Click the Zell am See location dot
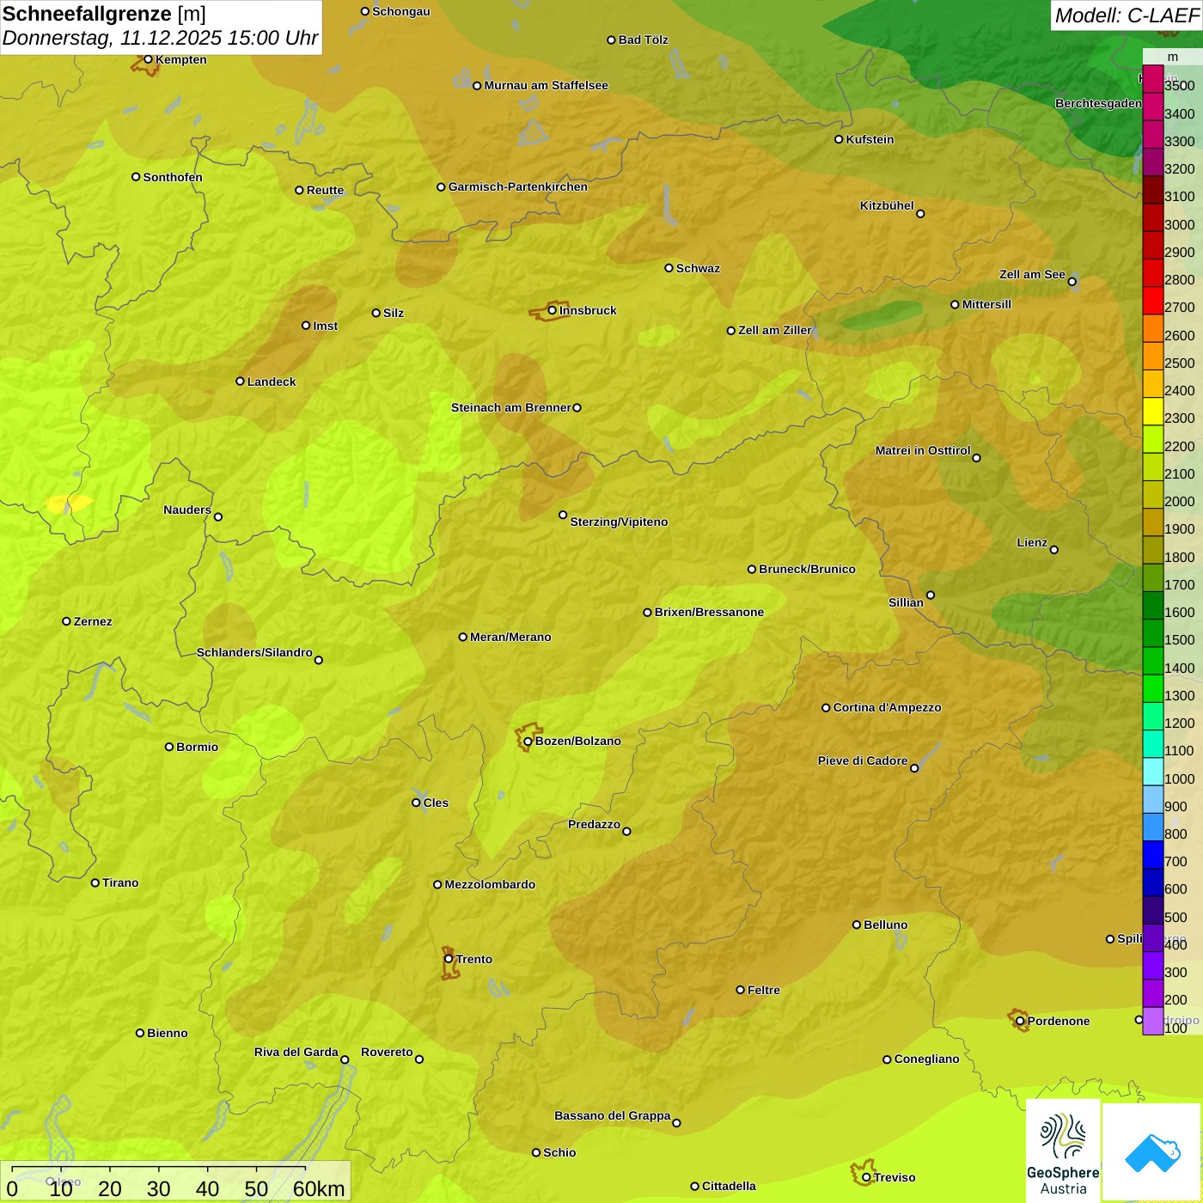The image size is (1203, 1203). (1072, 281)
